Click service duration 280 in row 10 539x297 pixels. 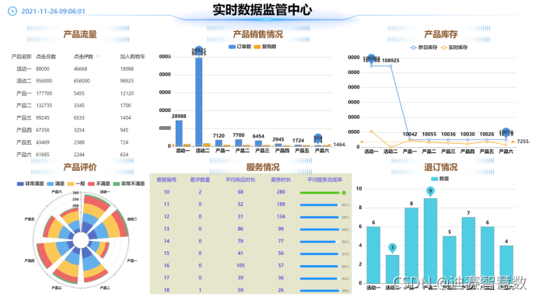pos(281,192)
